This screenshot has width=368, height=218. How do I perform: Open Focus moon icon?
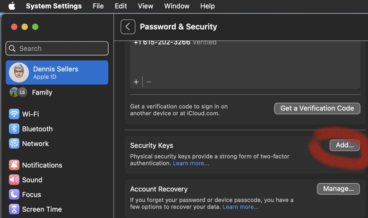[14, 194]
